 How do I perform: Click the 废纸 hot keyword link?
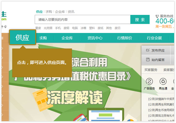pos(101,28)
